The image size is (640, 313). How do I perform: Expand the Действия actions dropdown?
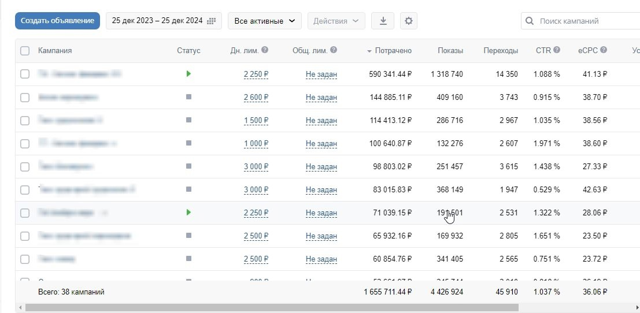tap(336, 21)
